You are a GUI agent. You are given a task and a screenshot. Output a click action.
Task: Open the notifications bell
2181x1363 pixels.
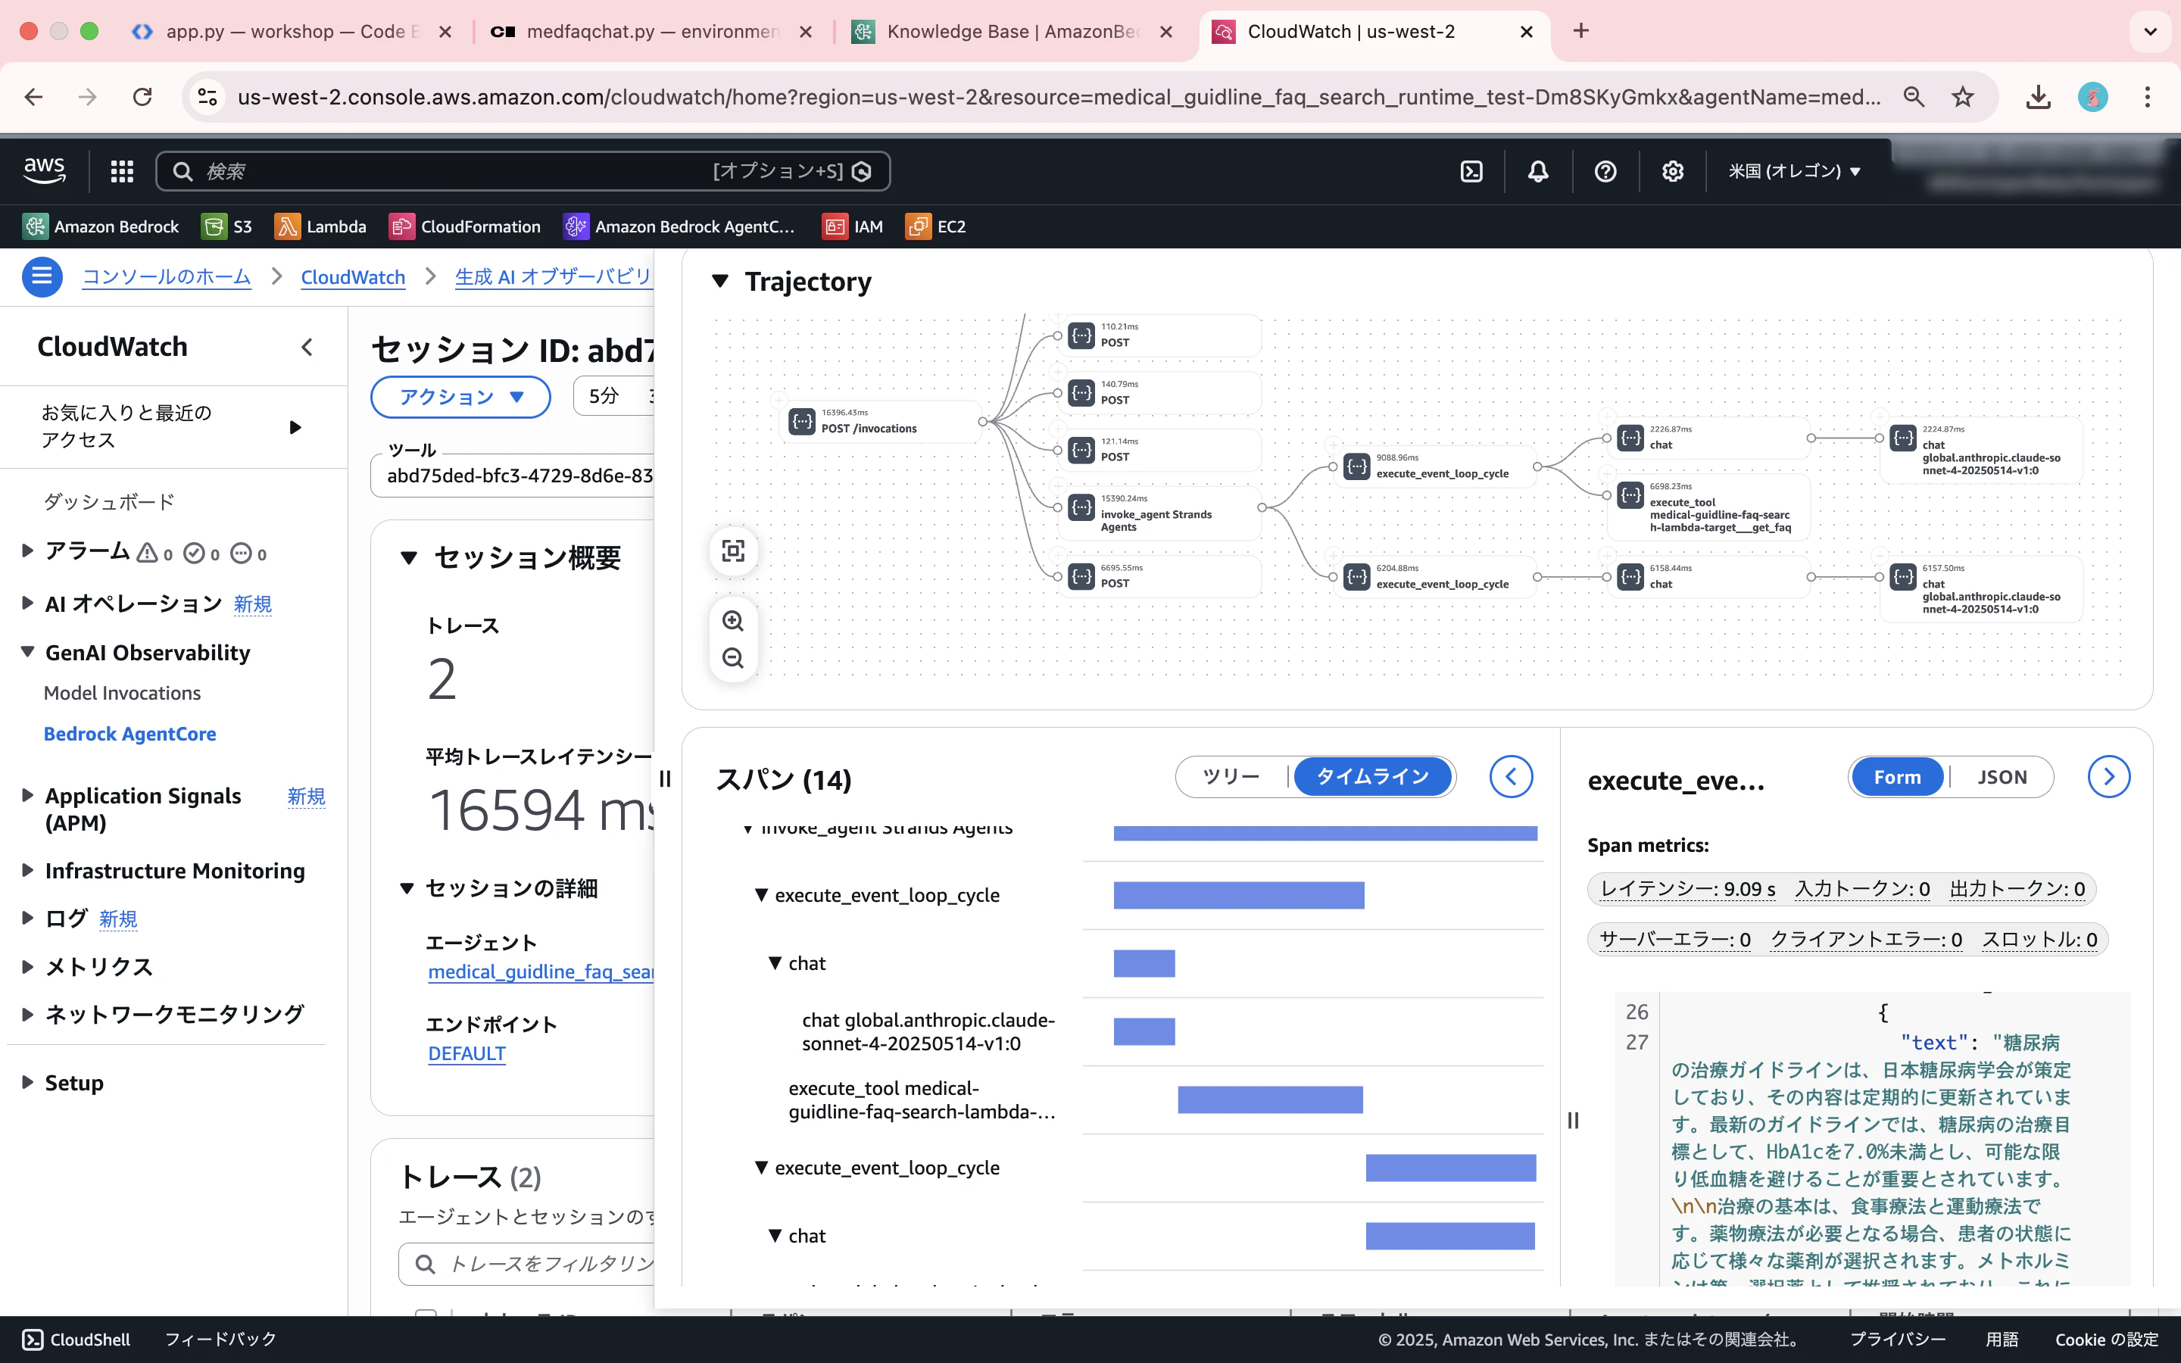(1538, 171)
